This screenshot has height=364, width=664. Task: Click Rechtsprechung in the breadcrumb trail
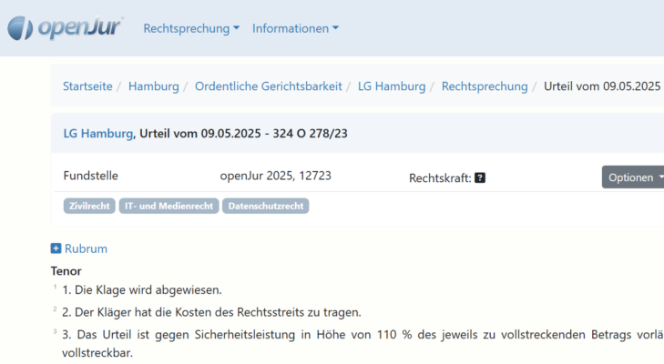tap(485, 86)
